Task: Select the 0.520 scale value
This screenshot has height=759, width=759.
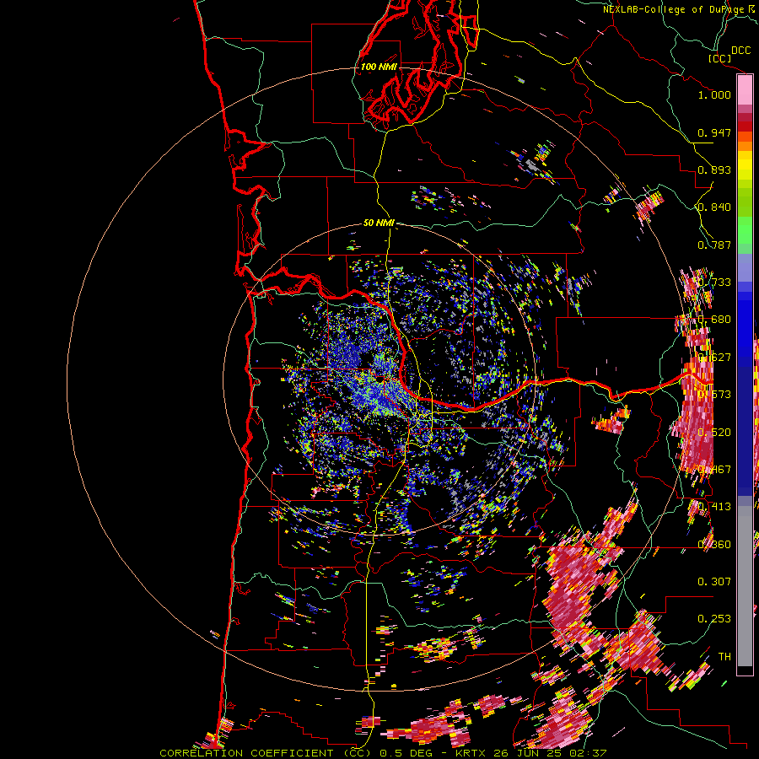Action: 714,433
